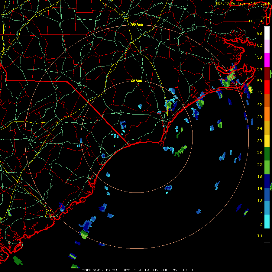Click the '50 NMI' range ring label
This screenshot has width=272, height=272.
[x=137, y=81]
